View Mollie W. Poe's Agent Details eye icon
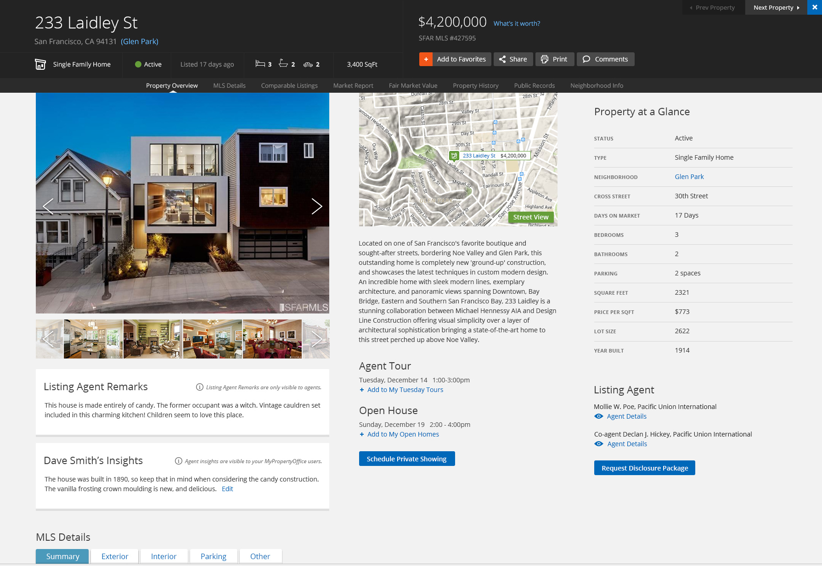The image size is (822, 566). pos(599,416)
